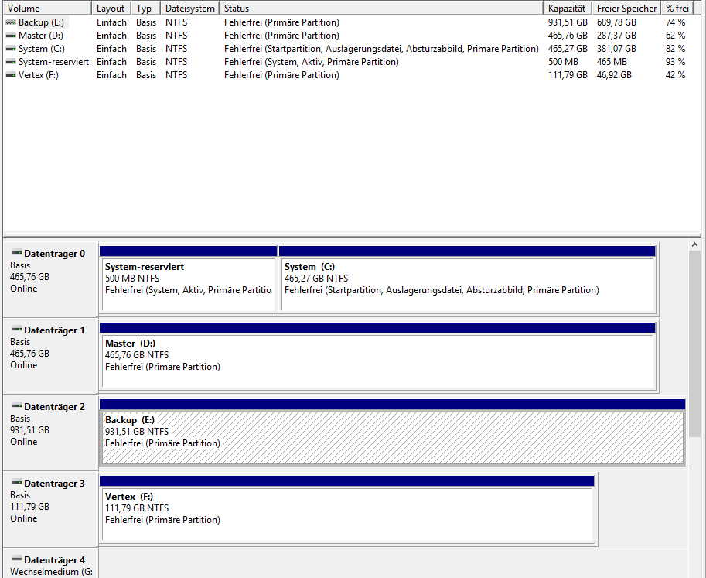Select the Vertex (F:) partition block
Viewport: 706px width, 578px height.
[x=348, y=509]
